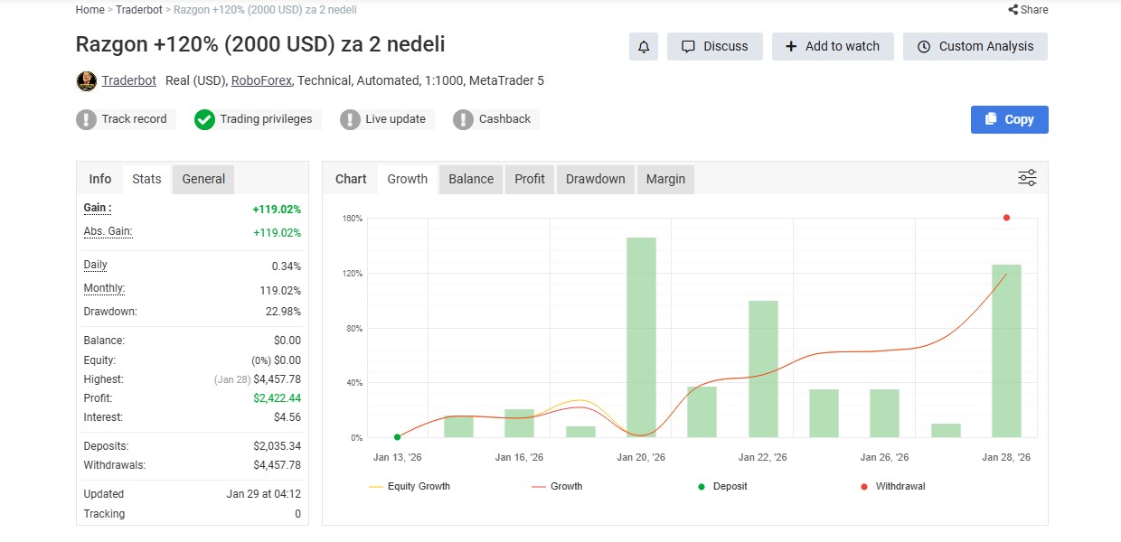Viewport: 1121px width, 542px height.
Task: Click the Track record label
Action: click(134, 118)
